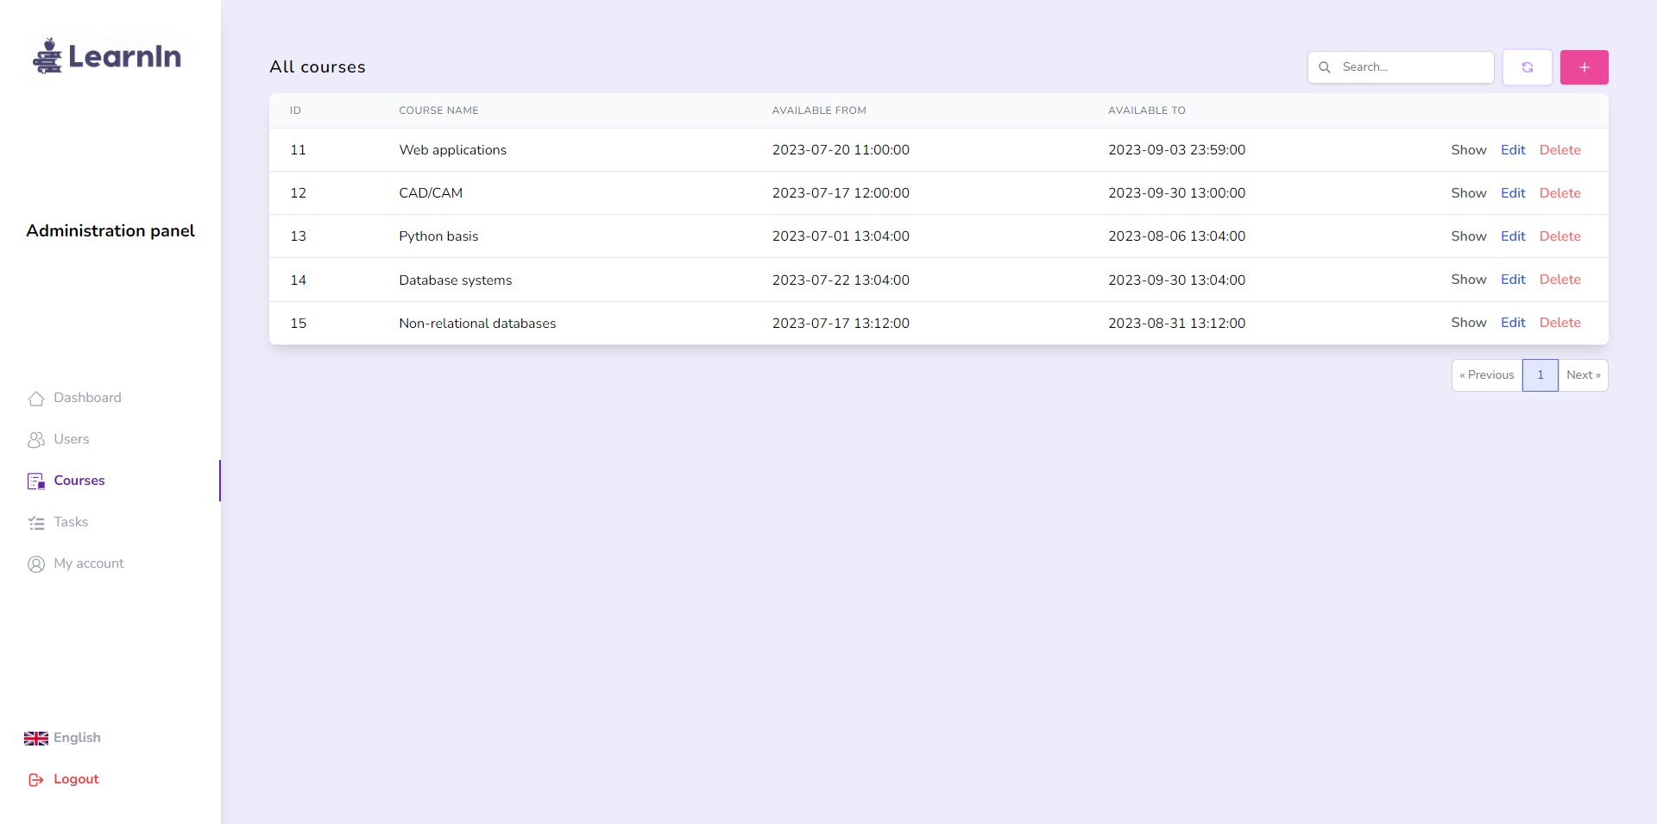Click the Users people icon

tap(36, 439)
